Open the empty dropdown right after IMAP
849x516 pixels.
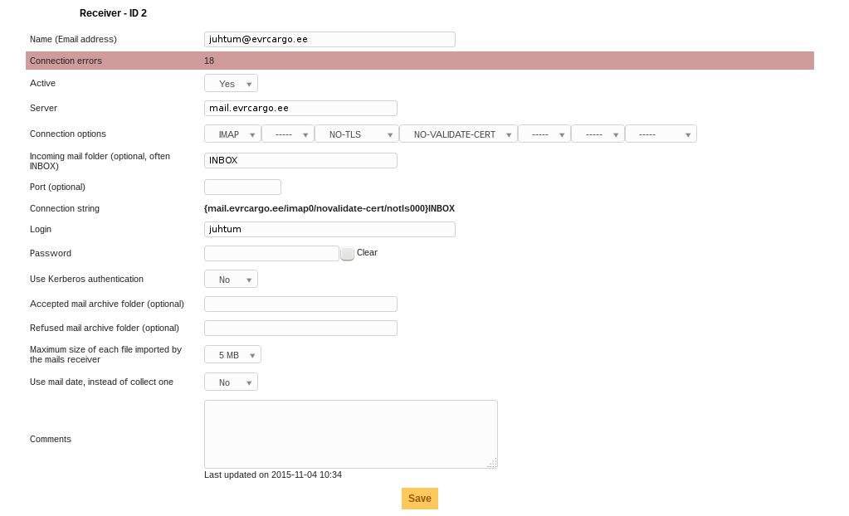pos(287,134)
